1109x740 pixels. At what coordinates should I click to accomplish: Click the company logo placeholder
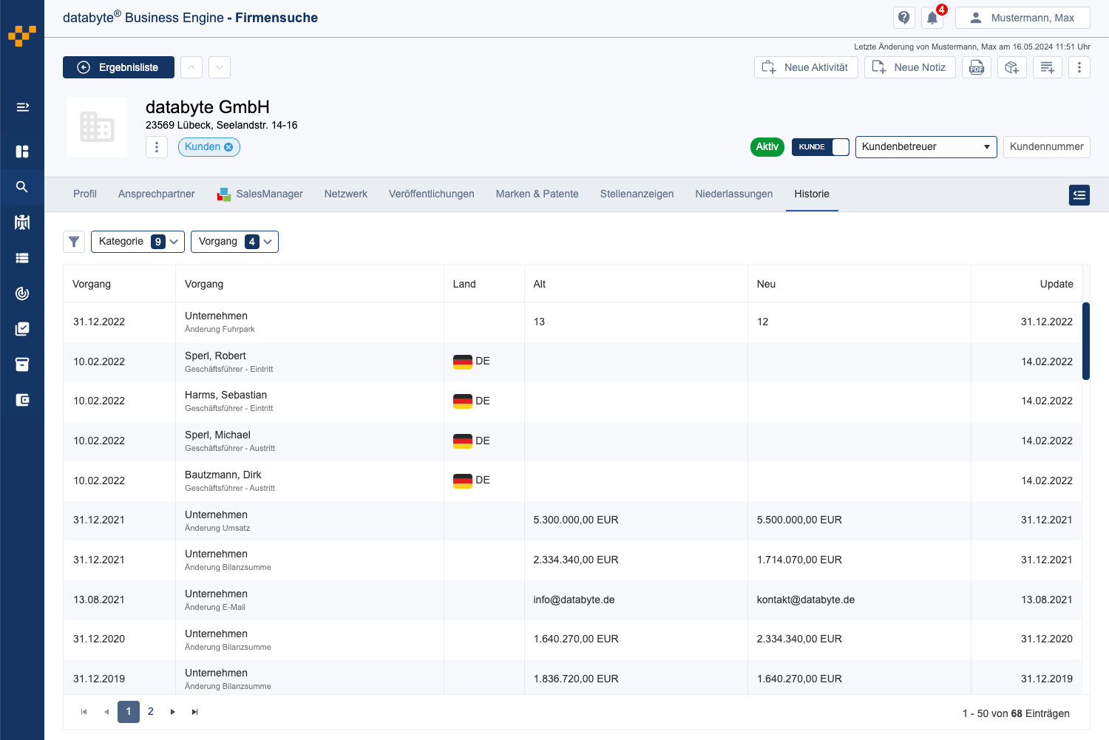[x=97, y=126]
